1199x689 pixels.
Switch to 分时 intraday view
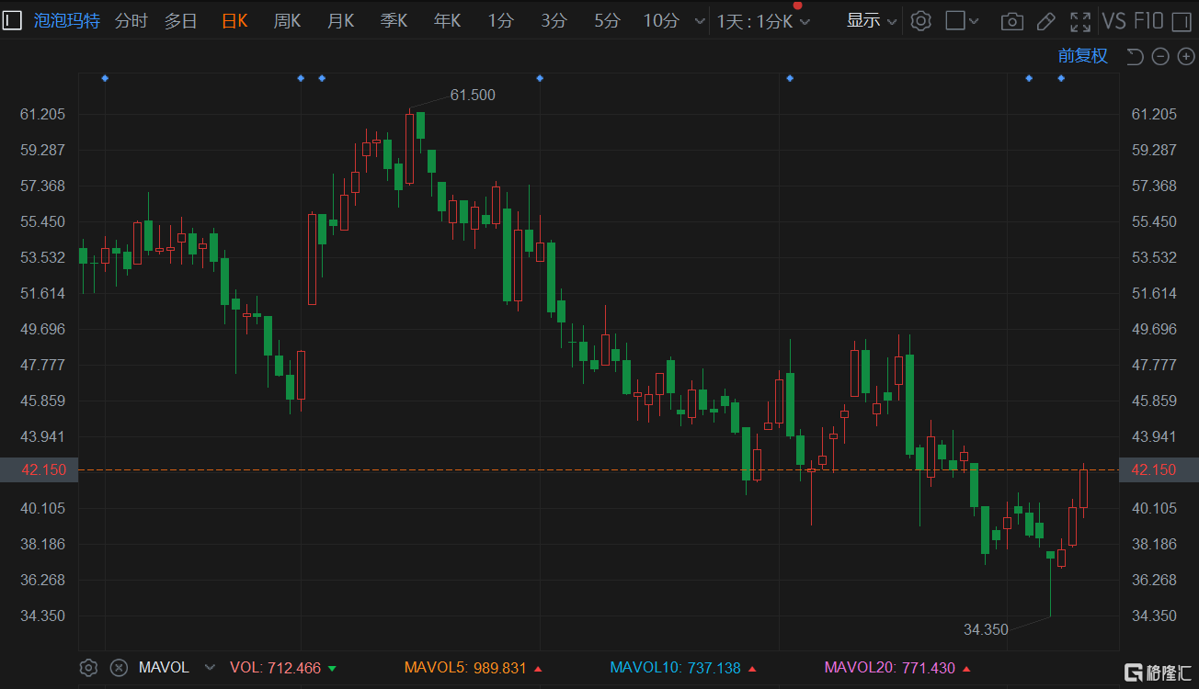coord(131,20)
